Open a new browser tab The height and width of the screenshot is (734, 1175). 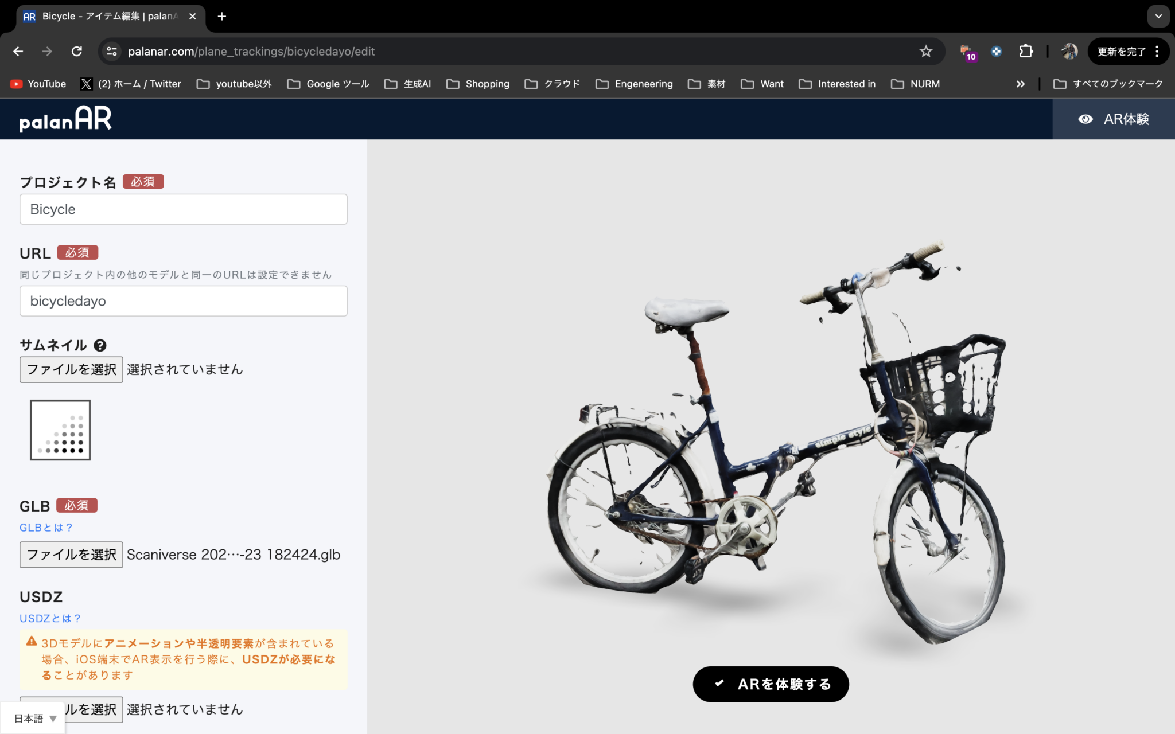(222, 17)
